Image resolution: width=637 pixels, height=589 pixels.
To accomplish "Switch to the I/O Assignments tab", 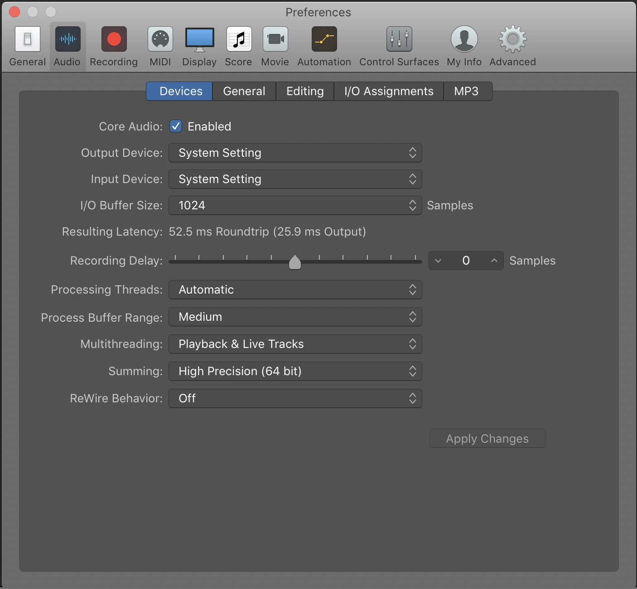I will (x=389, y=91).
